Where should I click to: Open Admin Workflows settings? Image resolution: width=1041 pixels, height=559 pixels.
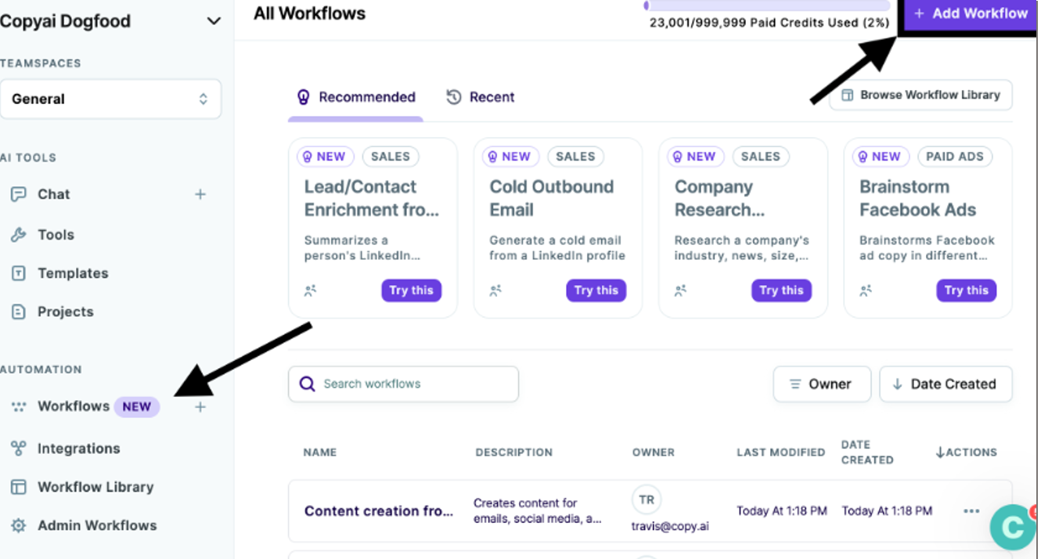pos(96,525)
